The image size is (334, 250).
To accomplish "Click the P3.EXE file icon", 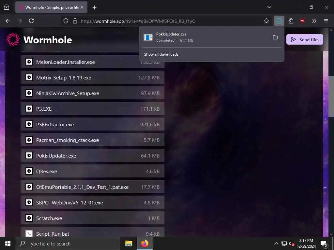I will (x=29, y=109).
